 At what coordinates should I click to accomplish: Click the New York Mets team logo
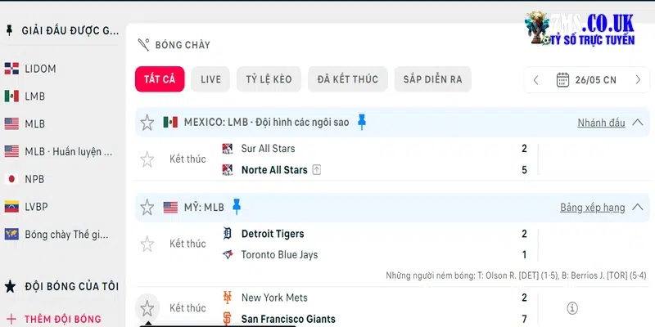click(x=228, y=298)
